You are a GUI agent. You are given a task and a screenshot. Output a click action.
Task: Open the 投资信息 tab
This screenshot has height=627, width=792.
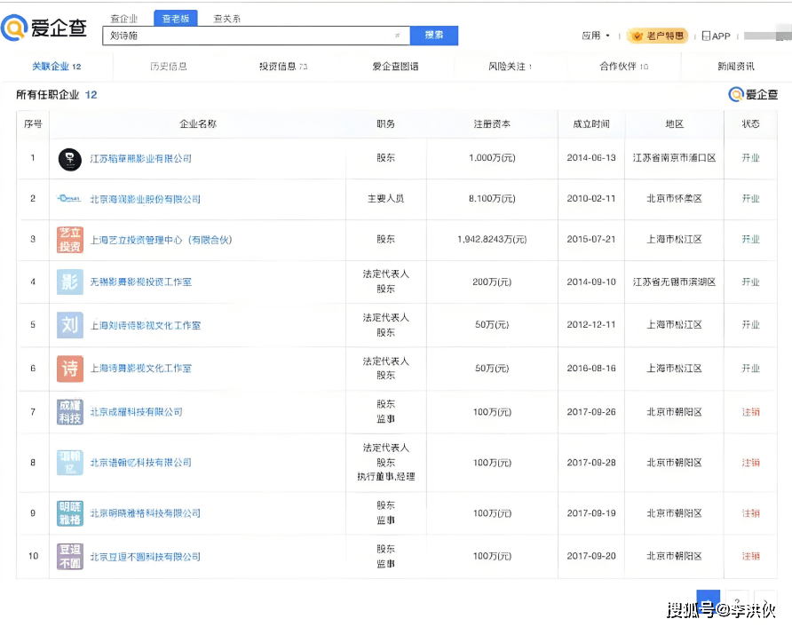tap(283, 67)
